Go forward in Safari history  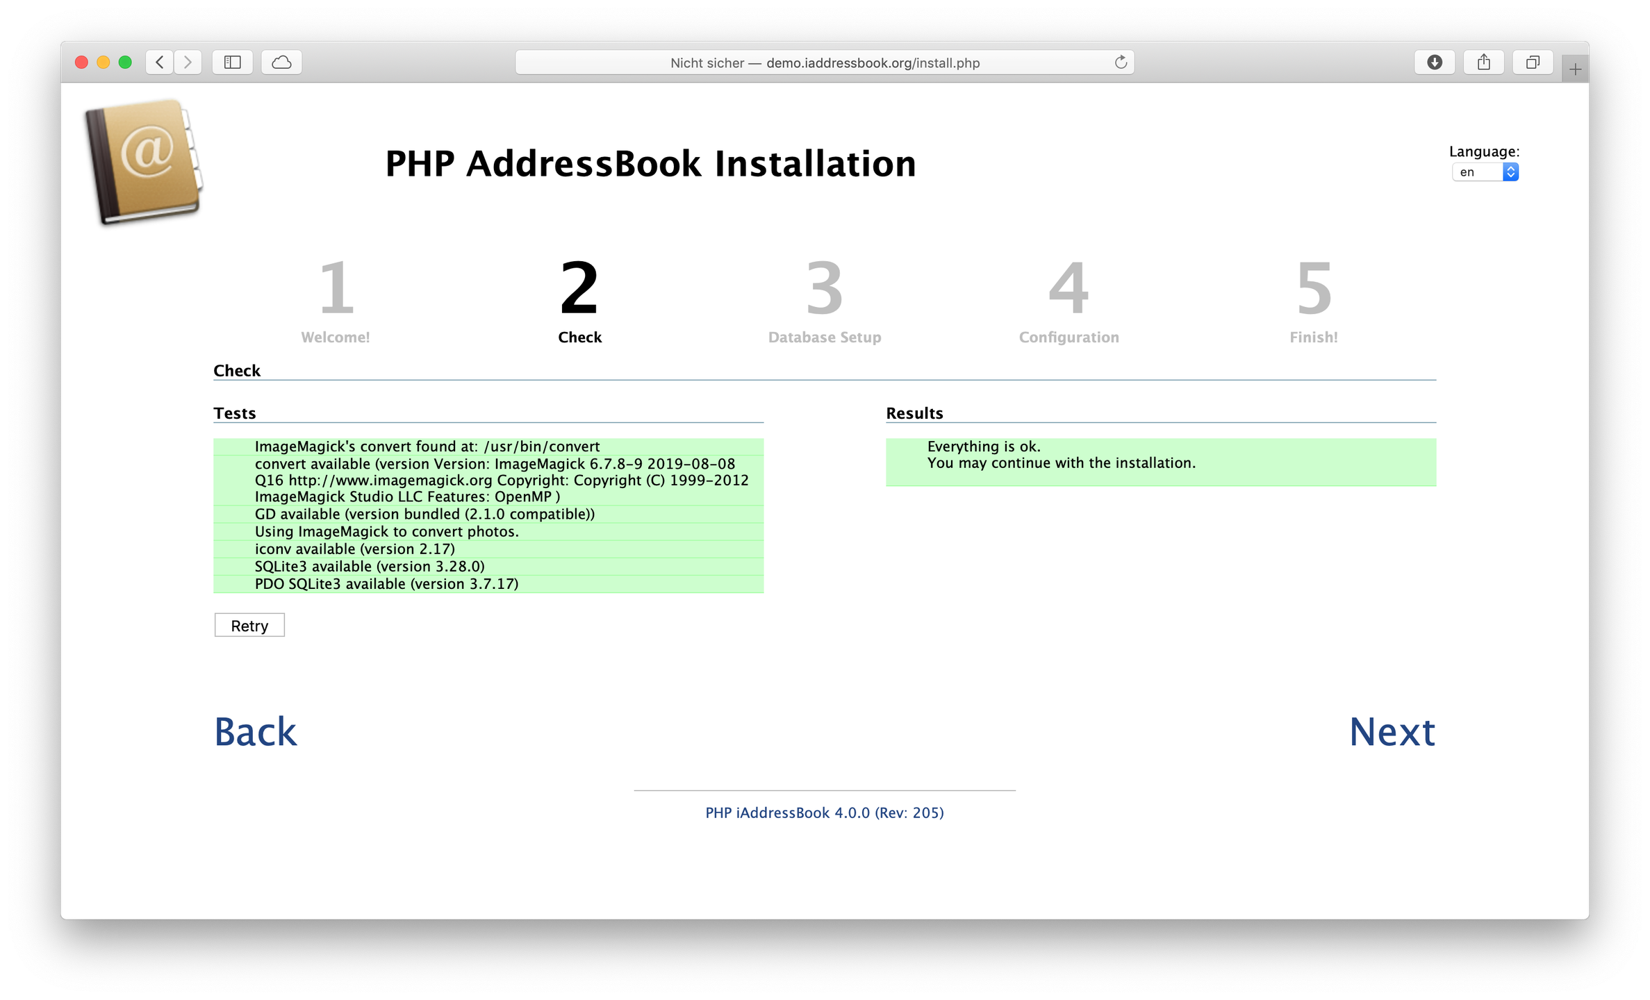[x=188, y=62]
